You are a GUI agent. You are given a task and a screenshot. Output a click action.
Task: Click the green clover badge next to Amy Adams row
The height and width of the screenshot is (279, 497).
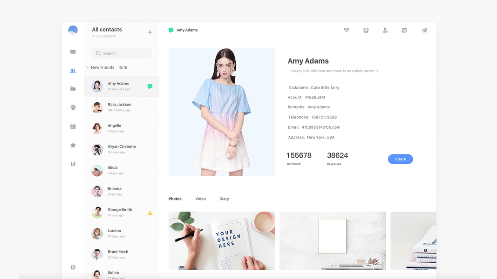pos(150,86)
